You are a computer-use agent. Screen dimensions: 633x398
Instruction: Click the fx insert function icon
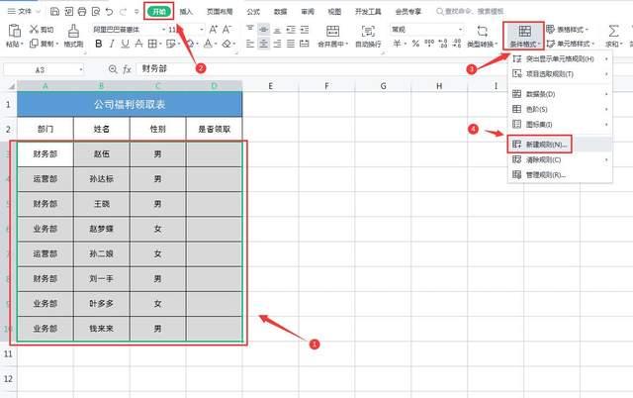click(x=127, y=69)
